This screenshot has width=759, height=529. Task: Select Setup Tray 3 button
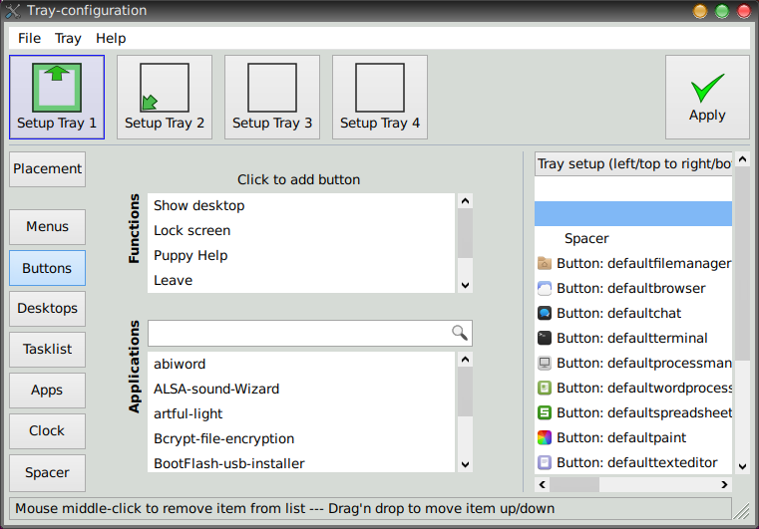[x=272, y=98]
